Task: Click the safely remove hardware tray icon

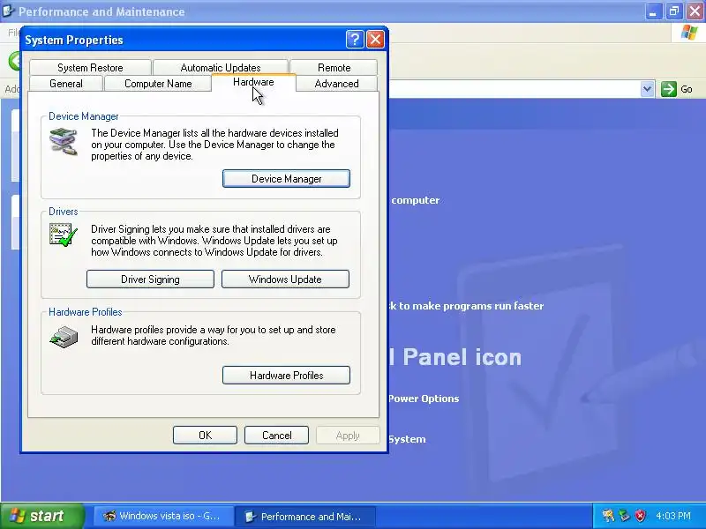Action: [x=624, y=516]
